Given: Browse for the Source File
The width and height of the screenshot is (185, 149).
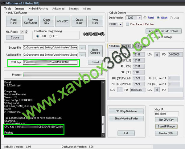Looking at the screenshot, I should 82,48.
